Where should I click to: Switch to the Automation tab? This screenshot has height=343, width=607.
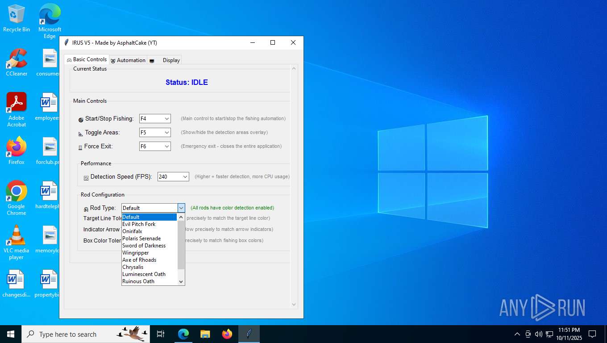(x=128, y=60)
